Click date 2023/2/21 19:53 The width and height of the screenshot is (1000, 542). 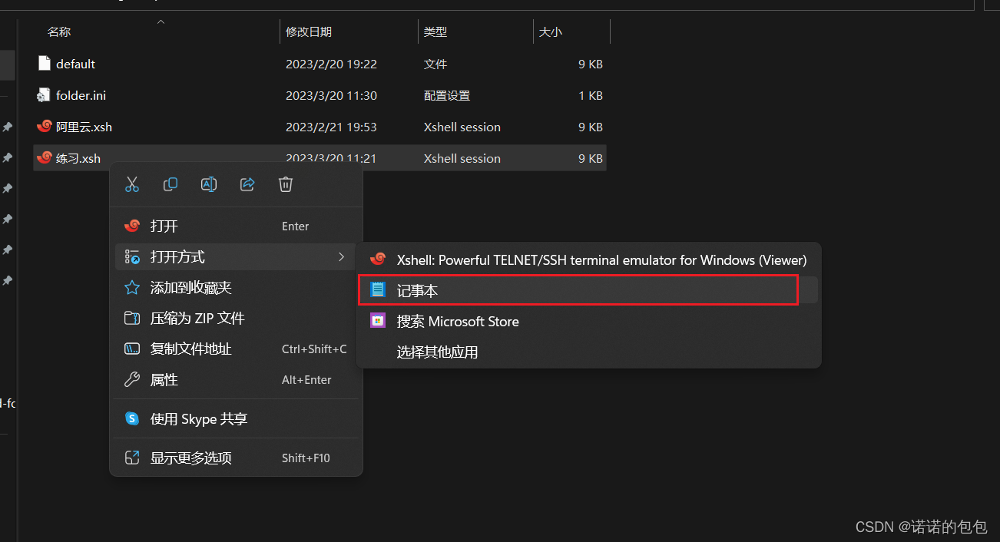click(x=331, y=127)
